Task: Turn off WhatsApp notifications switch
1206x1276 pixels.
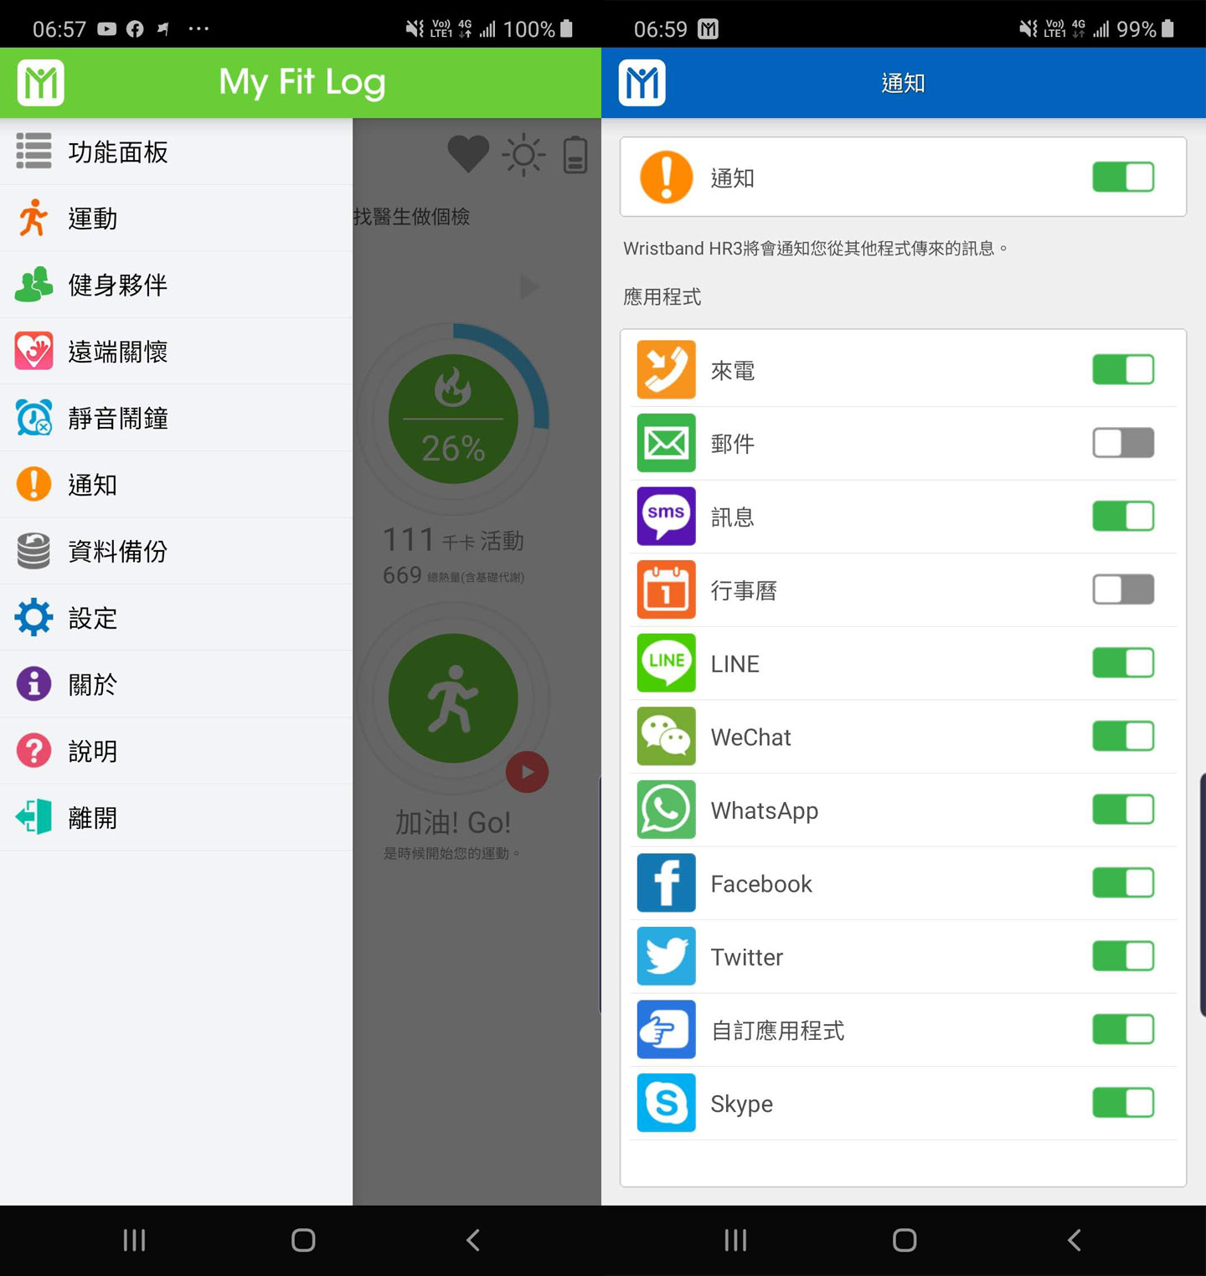Action: click(x=1123, y=810)
